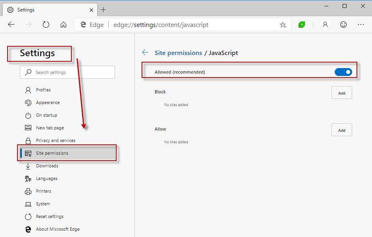372x237 pixels.
Task: Send feedback with the smiley face icon
Action: coord(343,25)
